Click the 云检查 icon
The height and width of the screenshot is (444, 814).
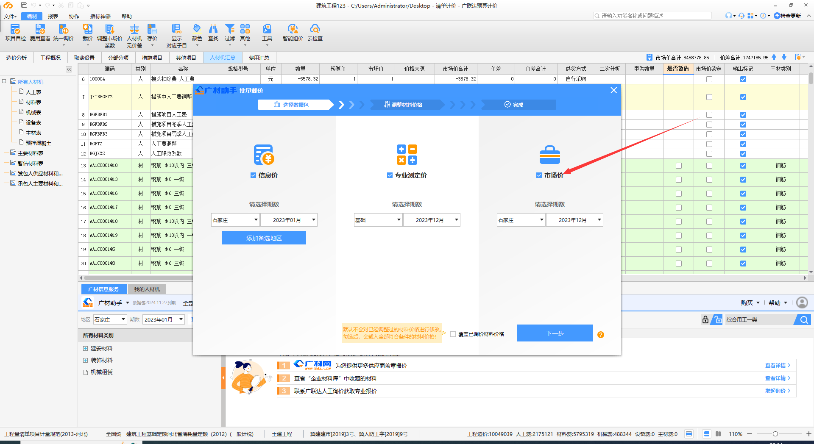[315, 33]
